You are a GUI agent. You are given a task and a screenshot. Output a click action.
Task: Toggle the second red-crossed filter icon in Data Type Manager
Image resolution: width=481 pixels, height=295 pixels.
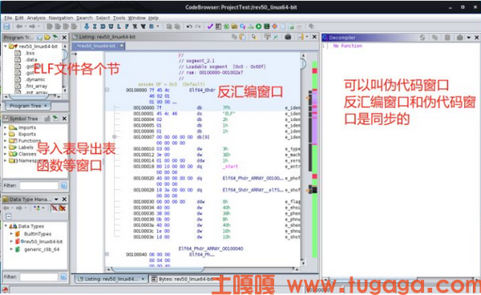pos(63,208)
